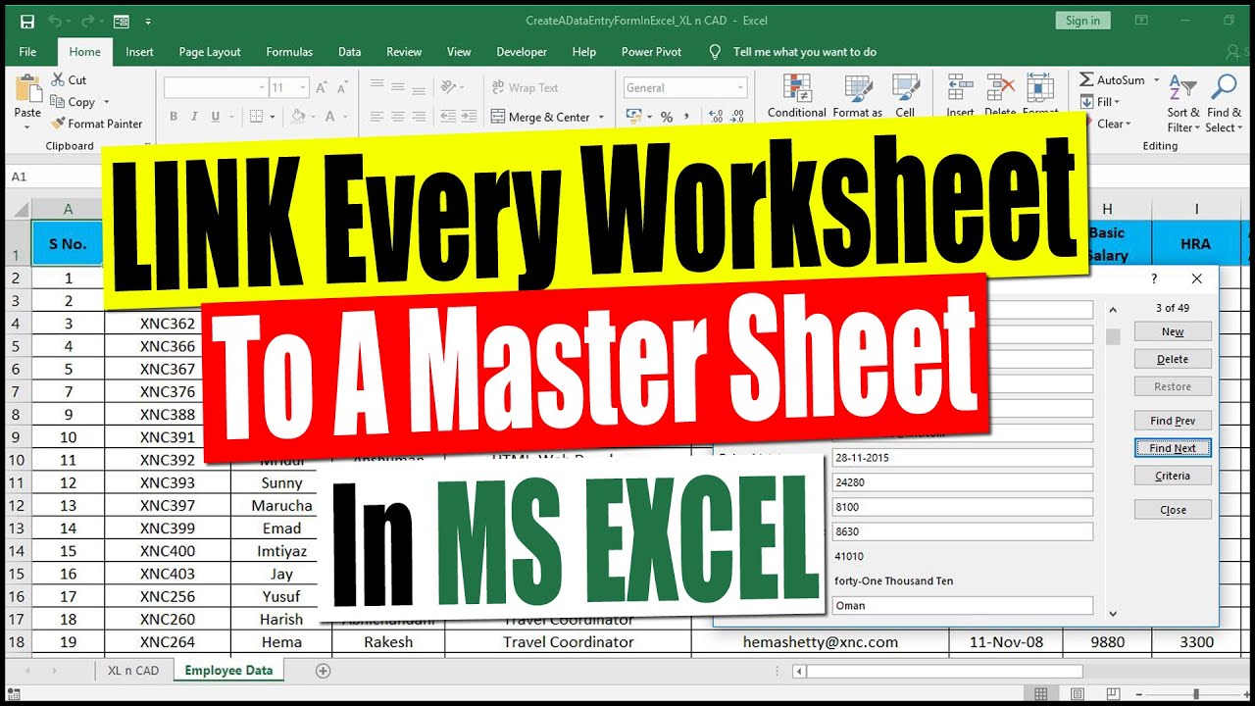
Task: Click the Undo arrow icon
Action: tap(54, 21)
